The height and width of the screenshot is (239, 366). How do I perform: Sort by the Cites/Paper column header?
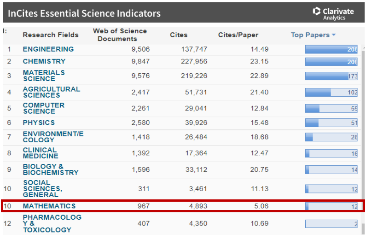pos(238,35)
